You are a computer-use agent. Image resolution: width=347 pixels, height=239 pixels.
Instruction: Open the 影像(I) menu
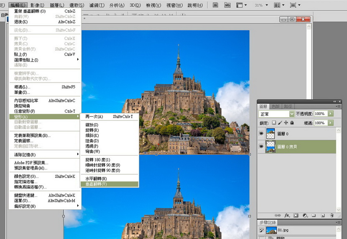[x=37, y=5]
